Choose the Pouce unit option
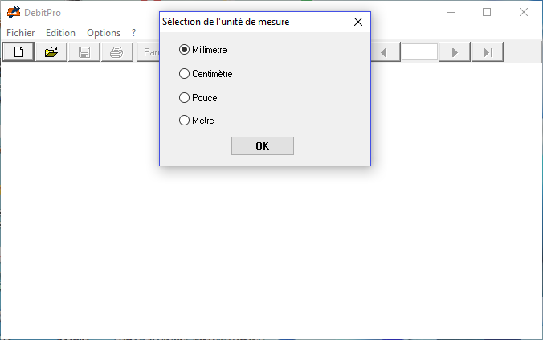This screenshot has height=340, width=543. 184,98
